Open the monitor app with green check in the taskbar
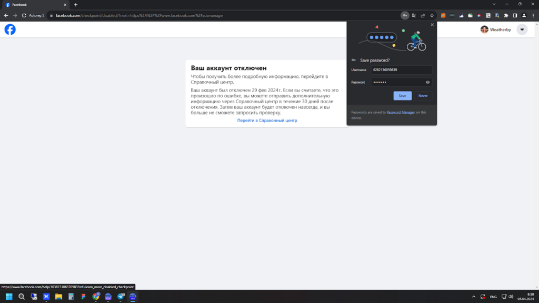The image size is (539, 303). coord(34,297)
